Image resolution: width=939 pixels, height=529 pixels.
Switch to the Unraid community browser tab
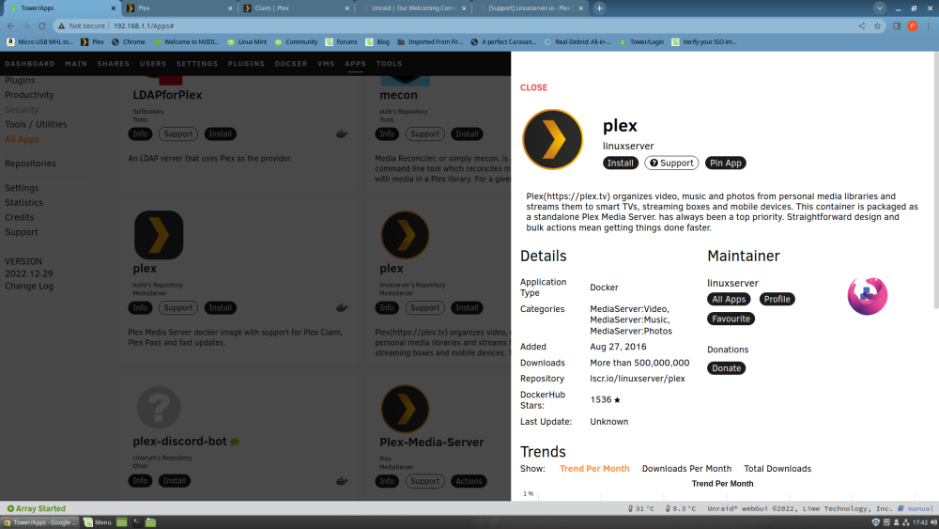[412, 8]
